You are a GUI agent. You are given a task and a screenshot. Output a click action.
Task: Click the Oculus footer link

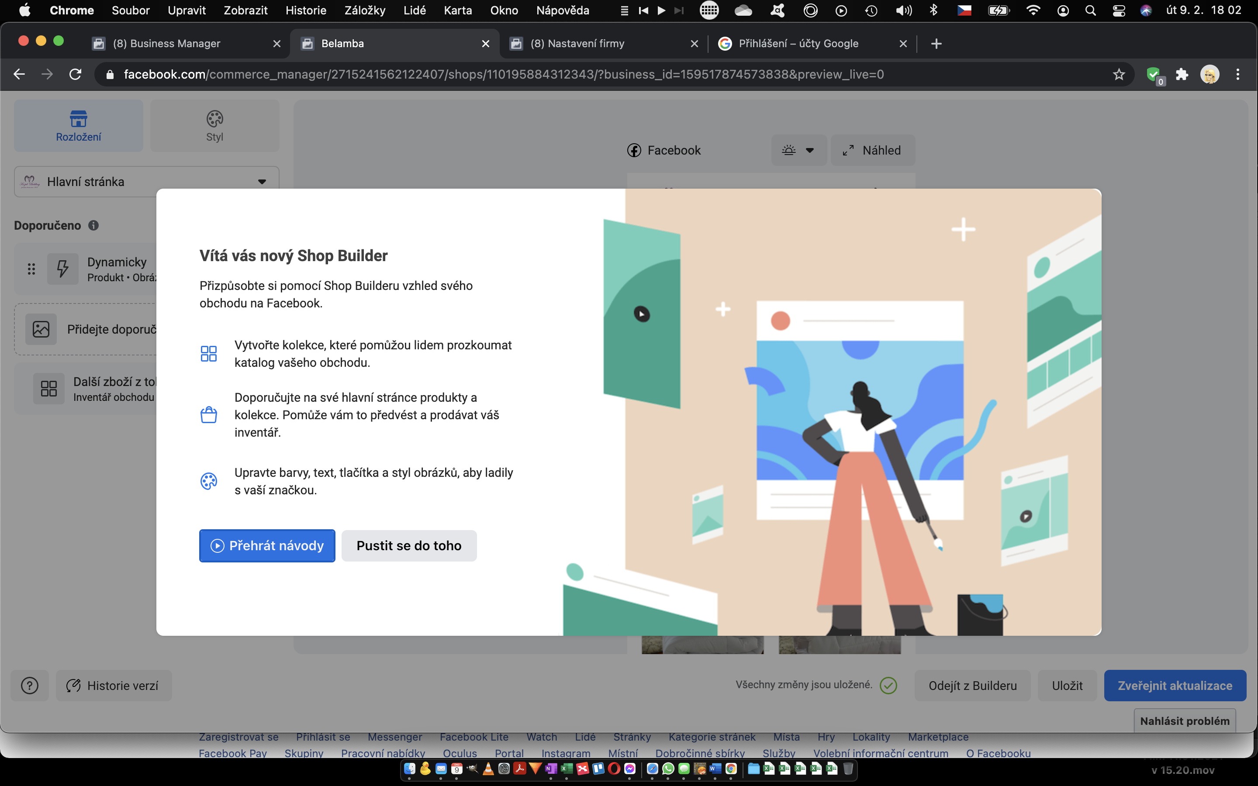(460, 753)
